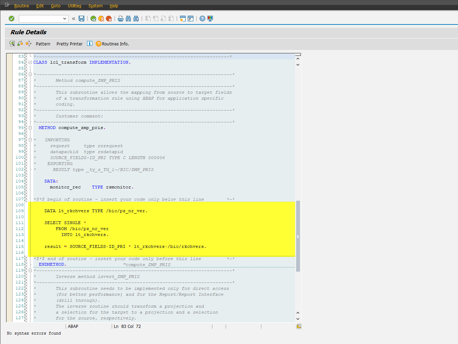Image resolution: width=458 pixels, height=344 pixels.
Task: Click the red Cancel icon
Action: pyautogui.click(x=109, y=19)
